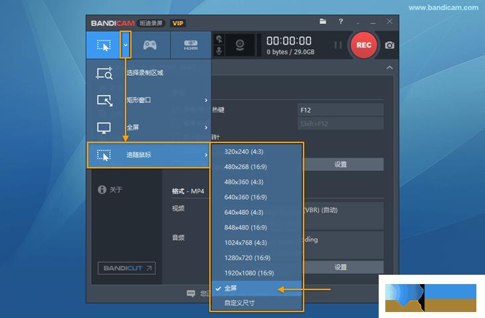Take a screenshot with camera icon
The height and width of the screenshot is (318, 485).
click(x=389, y=45)
